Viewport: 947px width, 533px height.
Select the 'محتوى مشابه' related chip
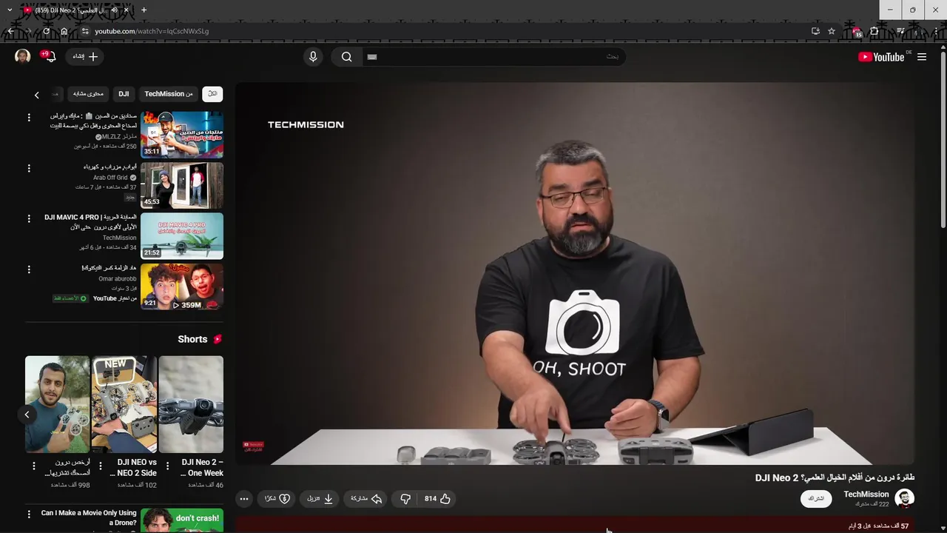click(88, 94)
